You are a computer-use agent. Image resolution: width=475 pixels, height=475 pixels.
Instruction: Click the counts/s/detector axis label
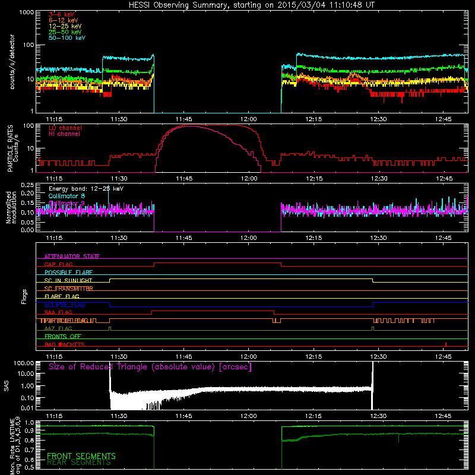pos(12,62)
